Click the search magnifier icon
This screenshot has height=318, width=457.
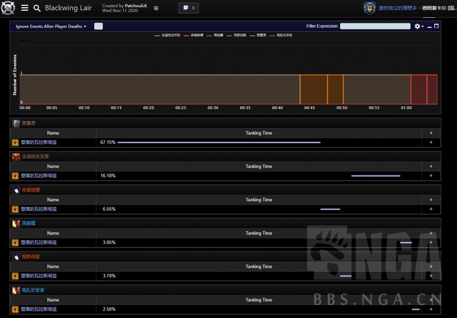(x=37, y=8)
